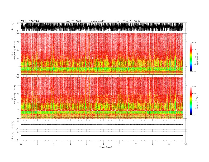Screen dimensions: 209x162
Task: Click the "8" tick on ch.2 frequency axis
Action: click(18, 85)
